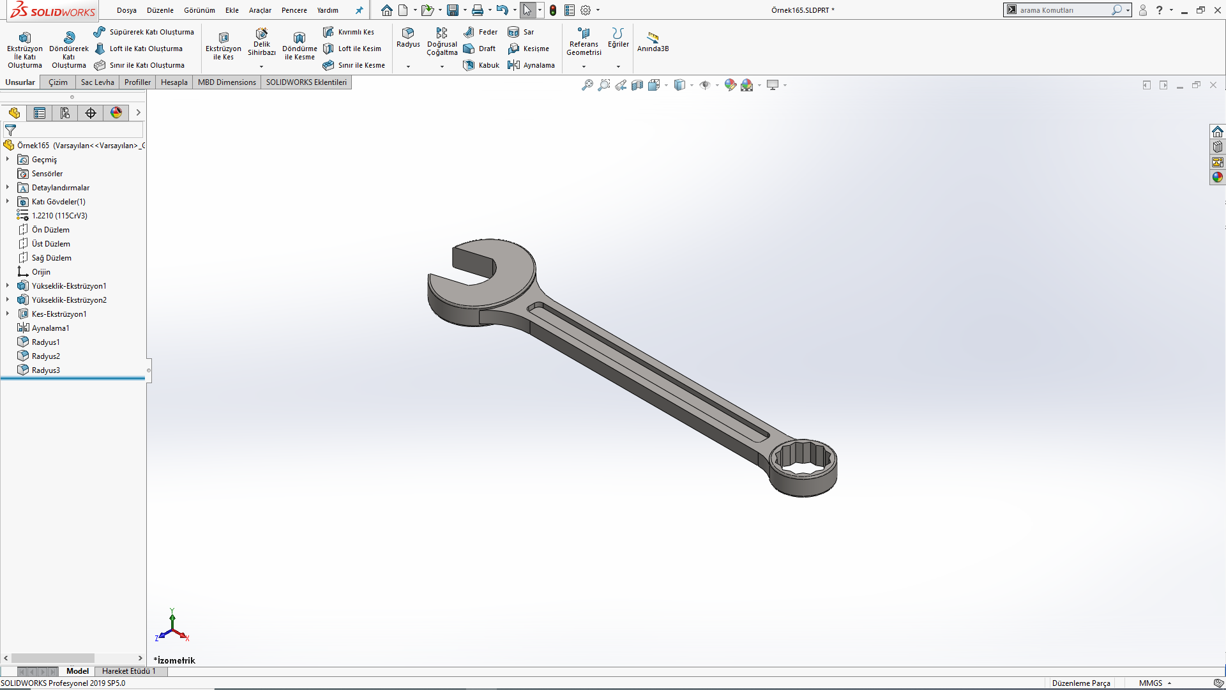Open the Ekstrüzyon ile Kes tool

(223, 46)
